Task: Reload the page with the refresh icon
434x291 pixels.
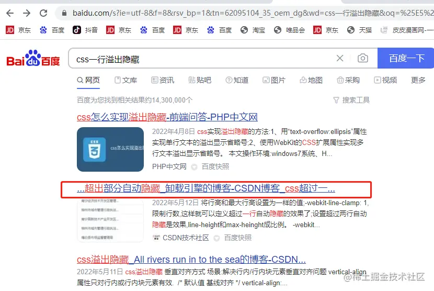Action: coord(43,13)
